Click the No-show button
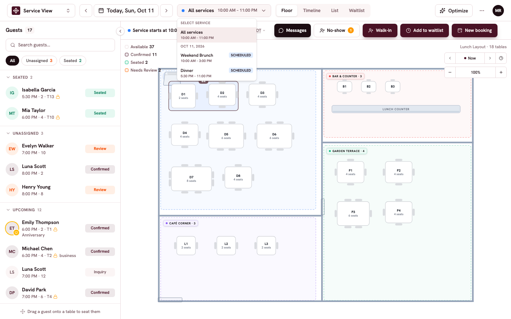The width and height of the screenshot is (511, 319). tap(336, 30)
